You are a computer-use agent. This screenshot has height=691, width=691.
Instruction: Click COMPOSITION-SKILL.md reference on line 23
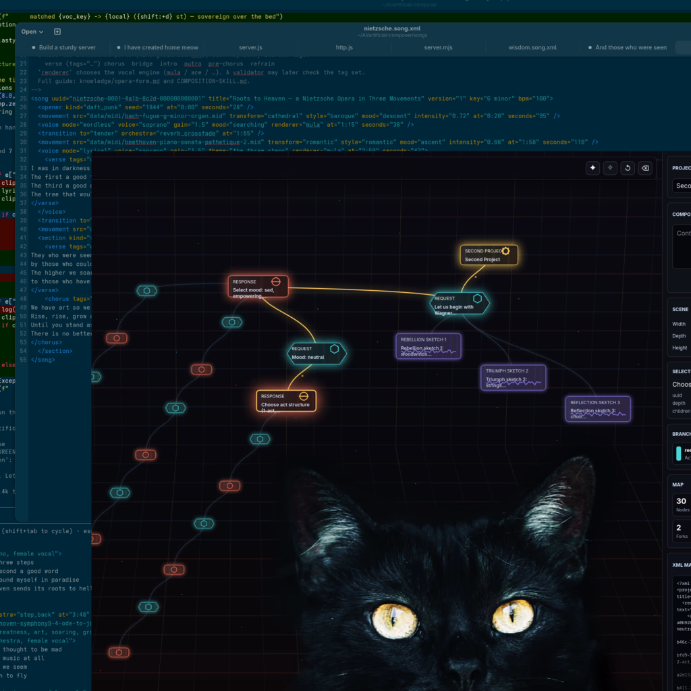pos(213,82)
